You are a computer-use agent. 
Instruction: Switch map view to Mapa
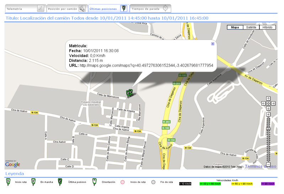tap(235, 27)
